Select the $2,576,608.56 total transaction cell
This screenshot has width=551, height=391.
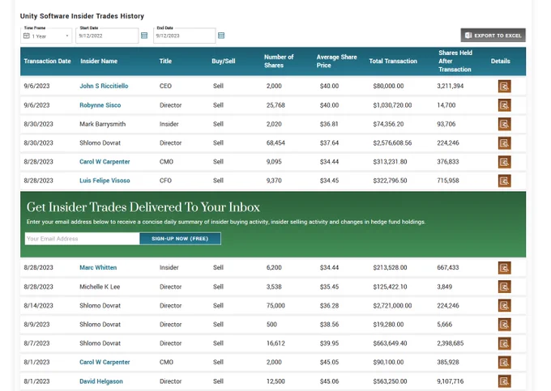point(392,142)
